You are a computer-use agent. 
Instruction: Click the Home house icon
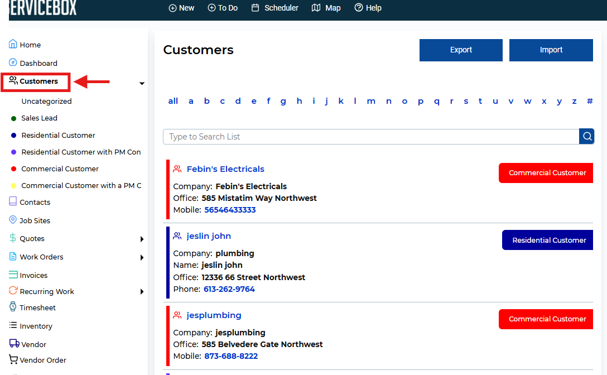tap(13, 44)
